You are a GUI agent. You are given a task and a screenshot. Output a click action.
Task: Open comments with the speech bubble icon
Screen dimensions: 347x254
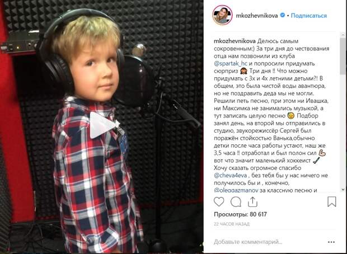236,202
